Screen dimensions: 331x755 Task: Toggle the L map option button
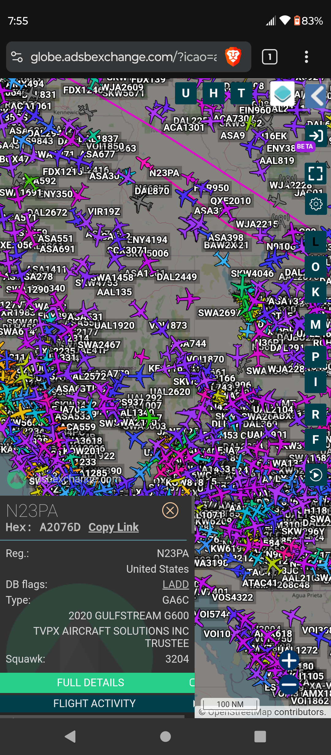(x=316, y=242)
